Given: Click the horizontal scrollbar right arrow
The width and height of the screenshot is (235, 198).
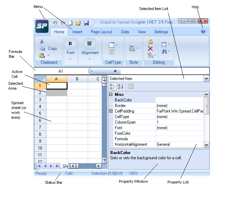Looking at the screenshot, I should (98, 166).
